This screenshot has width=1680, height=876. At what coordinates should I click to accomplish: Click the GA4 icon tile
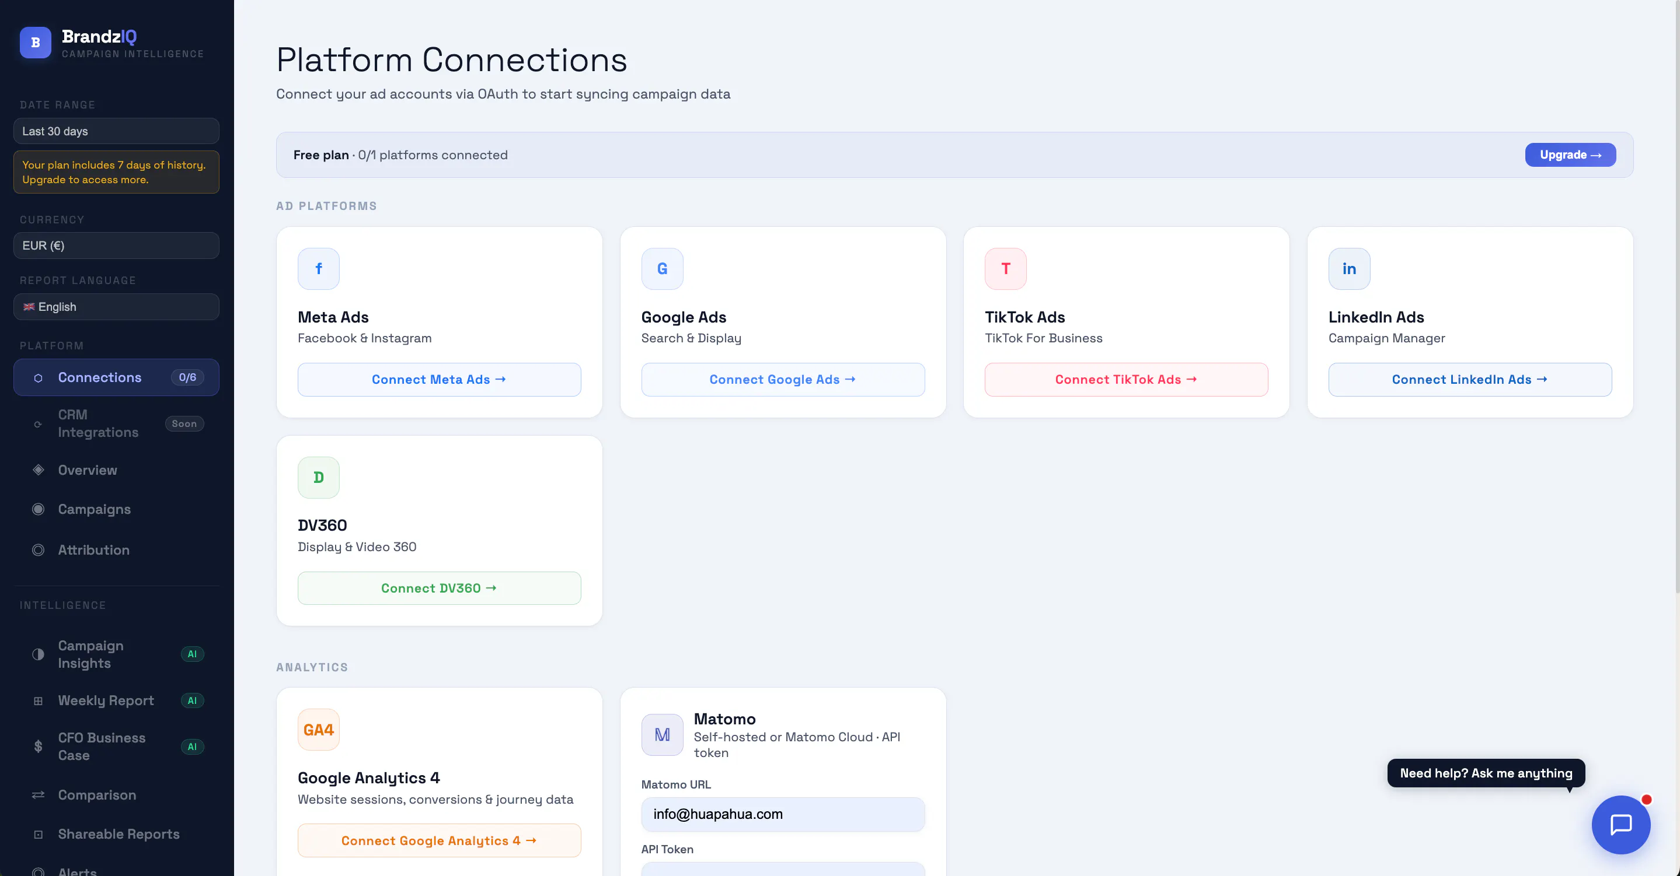coord(318,730)
